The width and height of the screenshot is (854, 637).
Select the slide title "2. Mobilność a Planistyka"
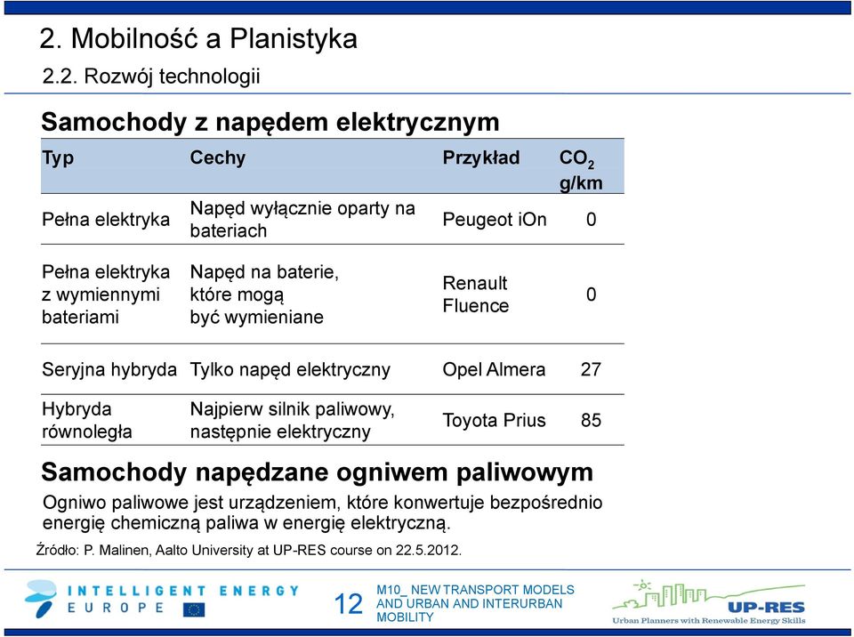click(198, 38)
